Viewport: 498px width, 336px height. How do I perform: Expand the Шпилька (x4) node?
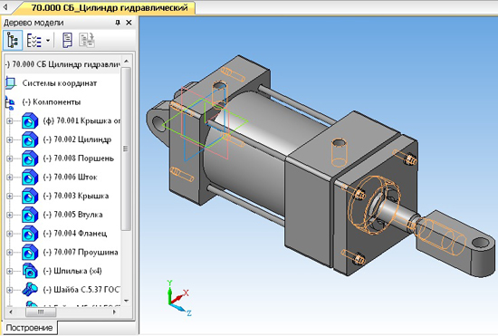(x=10, y=271)
